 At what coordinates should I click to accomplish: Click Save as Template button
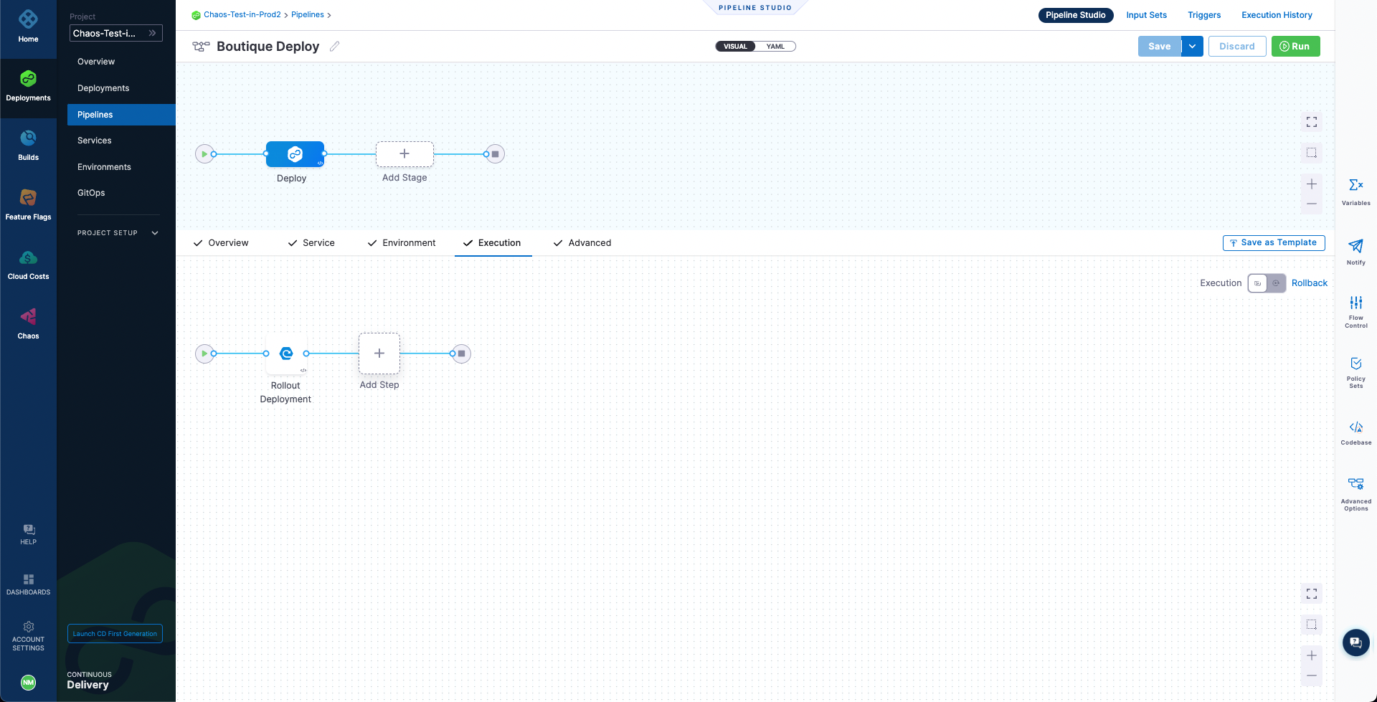pos(1273,243)
